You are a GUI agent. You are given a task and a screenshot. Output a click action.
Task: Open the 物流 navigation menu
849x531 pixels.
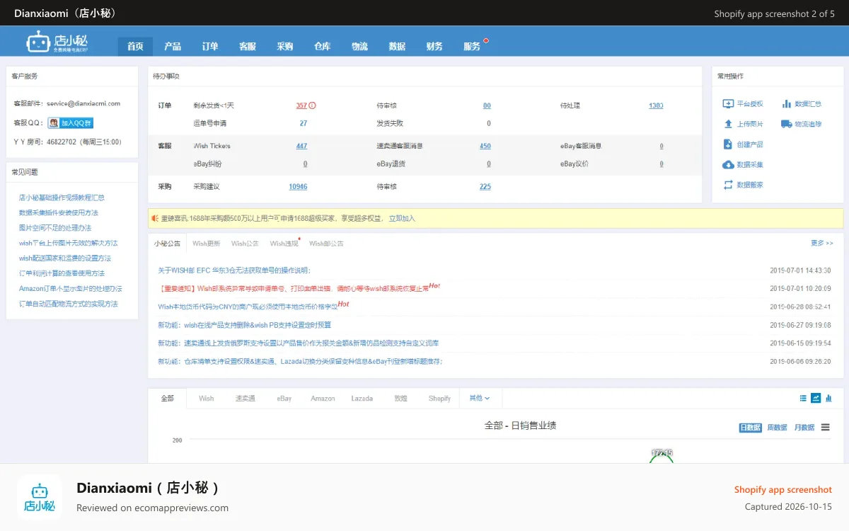click(359, 46)
